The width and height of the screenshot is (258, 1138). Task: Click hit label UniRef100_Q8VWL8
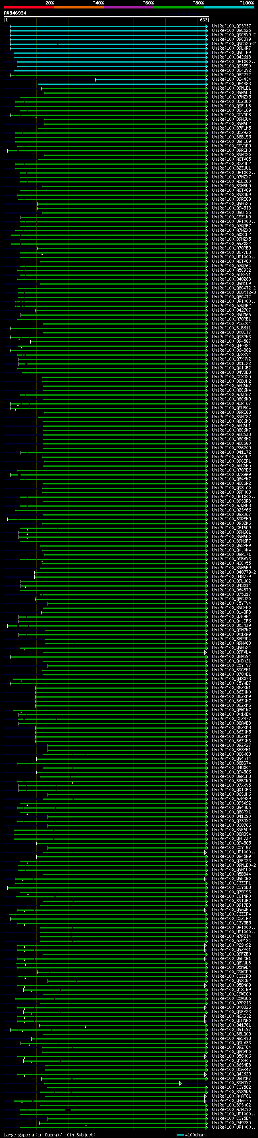tap(231, 963)
